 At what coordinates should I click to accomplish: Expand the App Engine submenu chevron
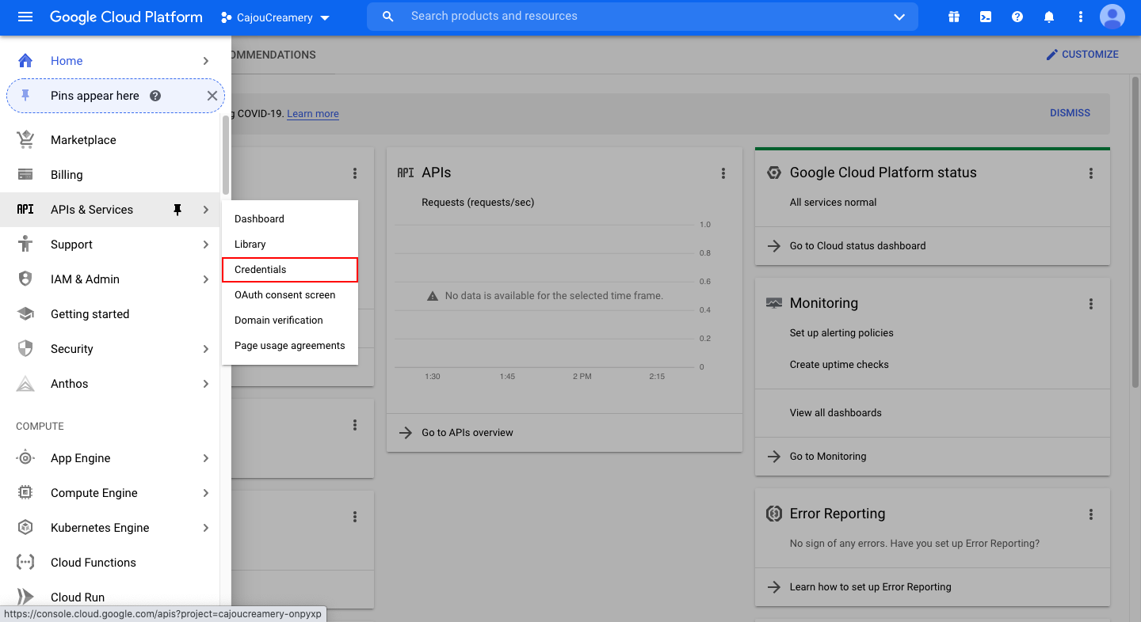(x=205, y=458)
